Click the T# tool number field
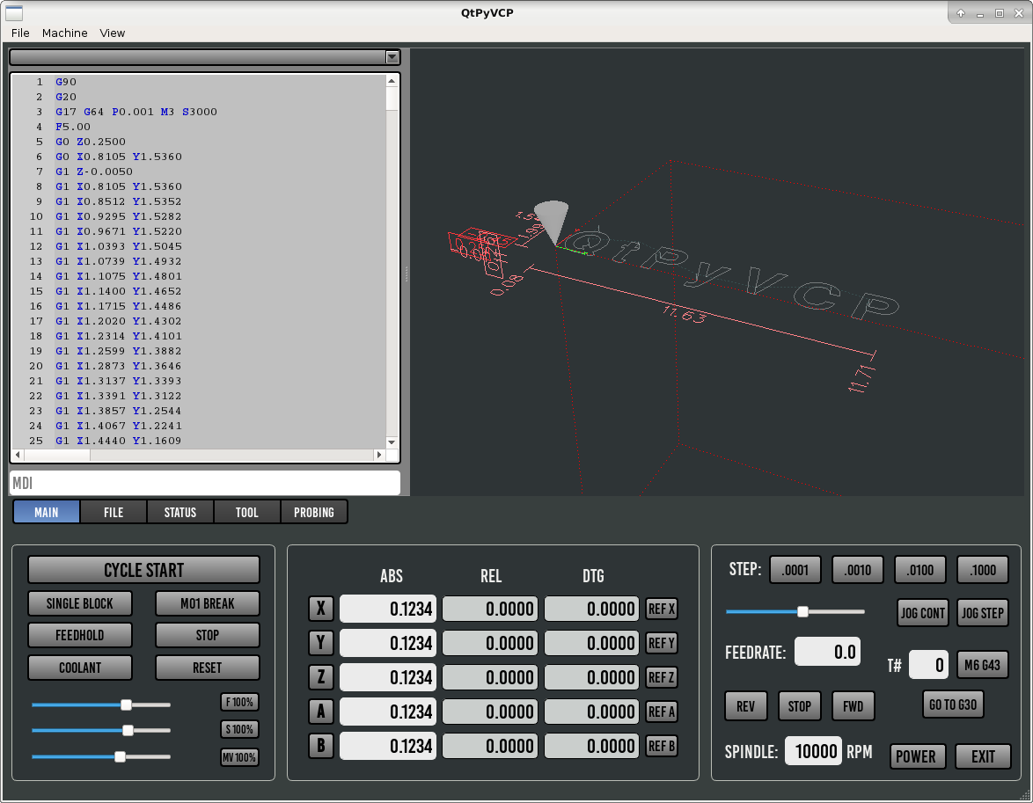Viewport: 1033px width, 803px height. [x=929, y=665]
